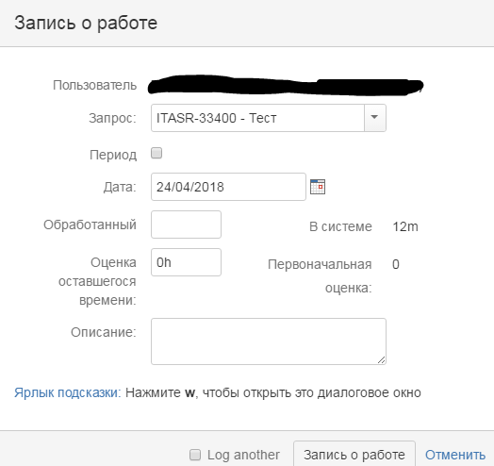Screen dimensions: 494x466
Task: Open the calendar date picker icon
Action: pos(318,187)
